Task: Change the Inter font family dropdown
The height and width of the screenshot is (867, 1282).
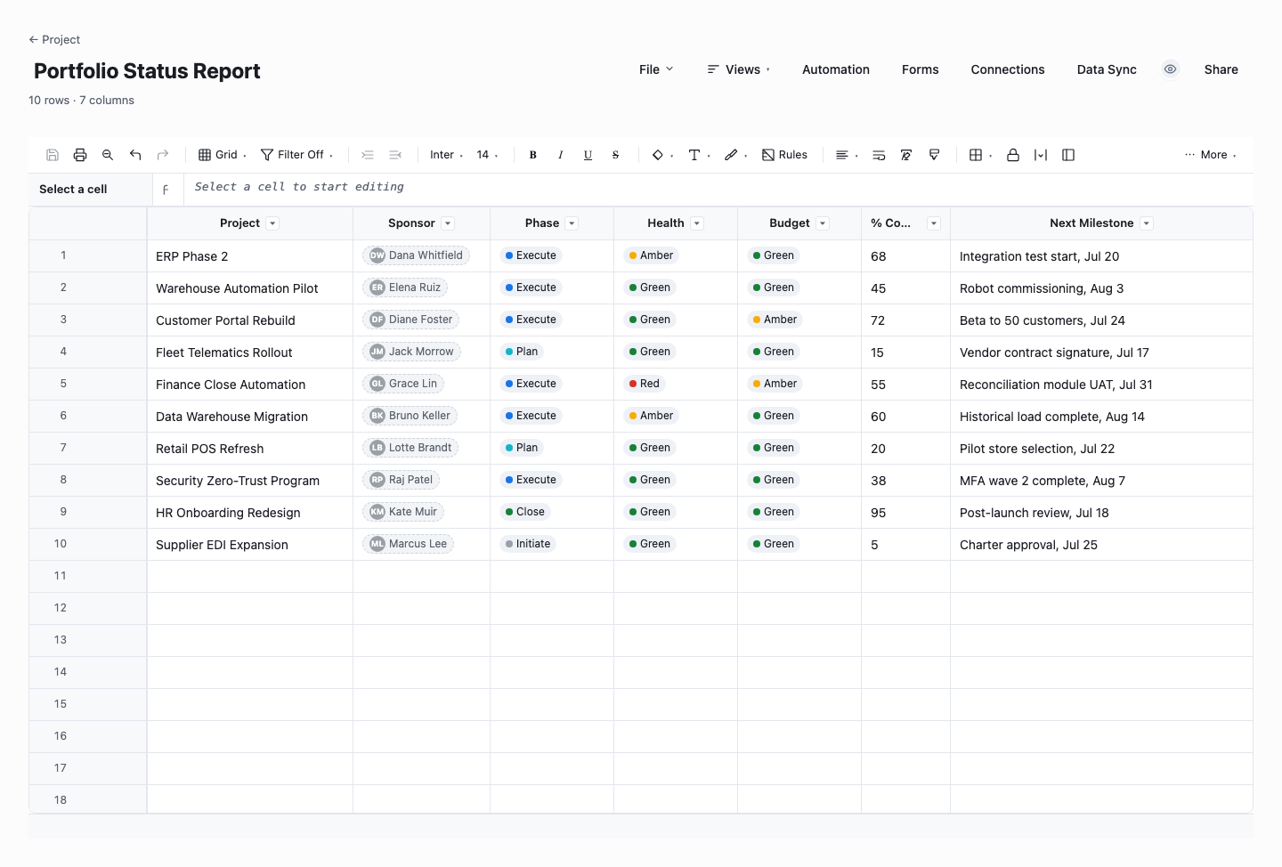Action: [447, 155]
